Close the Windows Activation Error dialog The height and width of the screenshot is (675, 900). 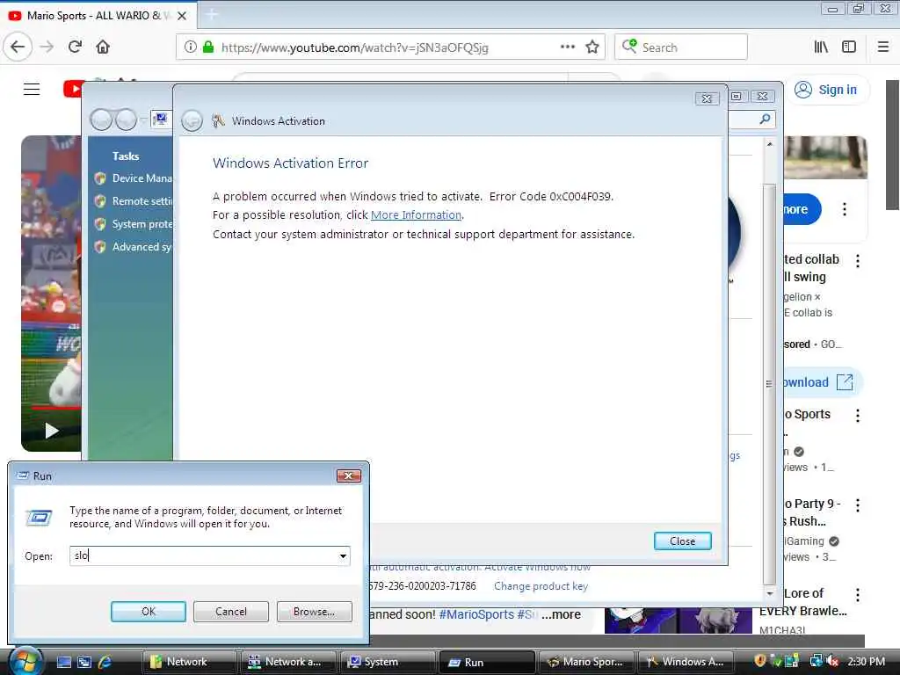(x=682, y=541)
